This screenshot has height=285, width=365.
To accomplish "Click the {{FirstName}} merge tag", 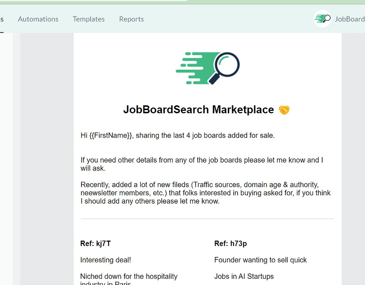I will click(x=111, y=136).
